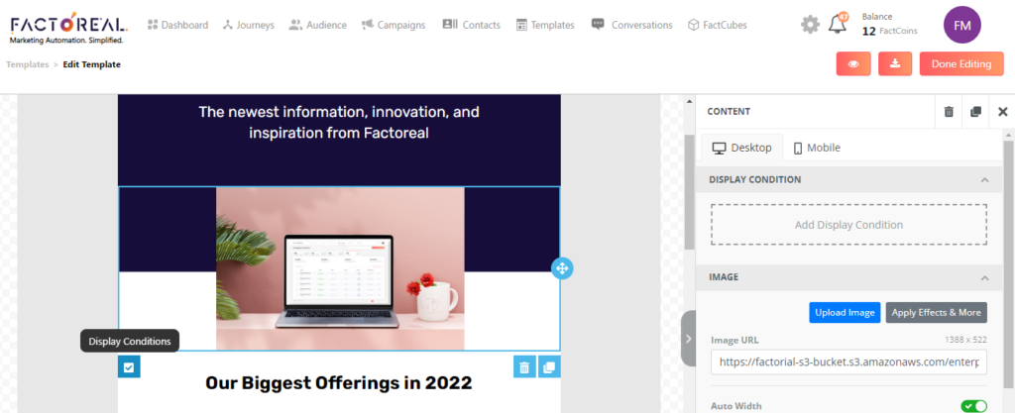Click the Image URL input field
This screenshot has width=1015, height=413.
(848, 361)
